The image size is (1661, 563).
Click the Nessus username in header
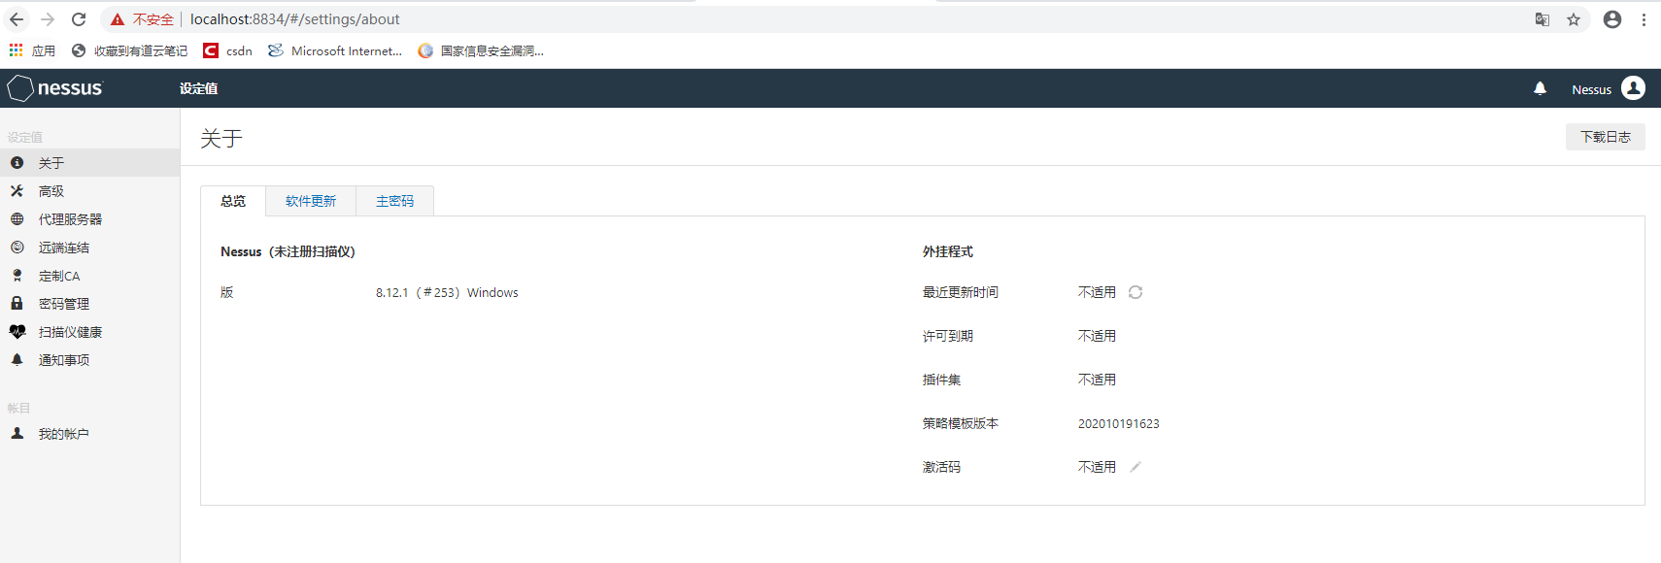point(1591,89)
